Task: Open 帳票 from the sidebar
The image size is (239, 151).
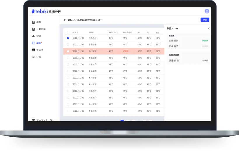Action: (x=39, y=22)
